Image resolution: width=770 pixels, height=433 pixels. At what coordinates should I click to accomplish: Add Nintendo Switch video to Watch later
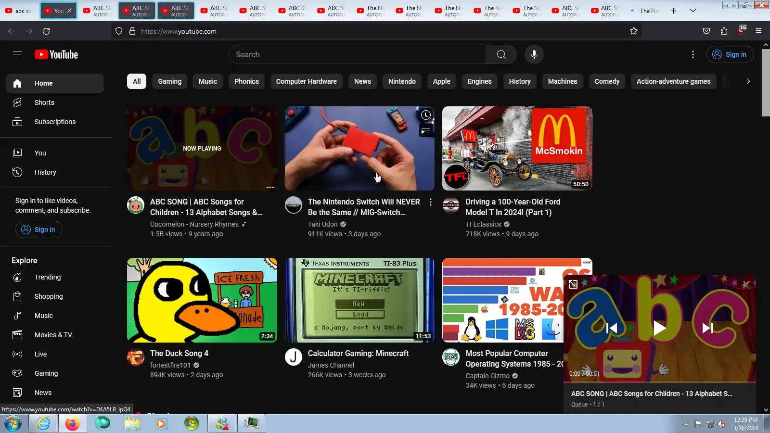point(426,115)
